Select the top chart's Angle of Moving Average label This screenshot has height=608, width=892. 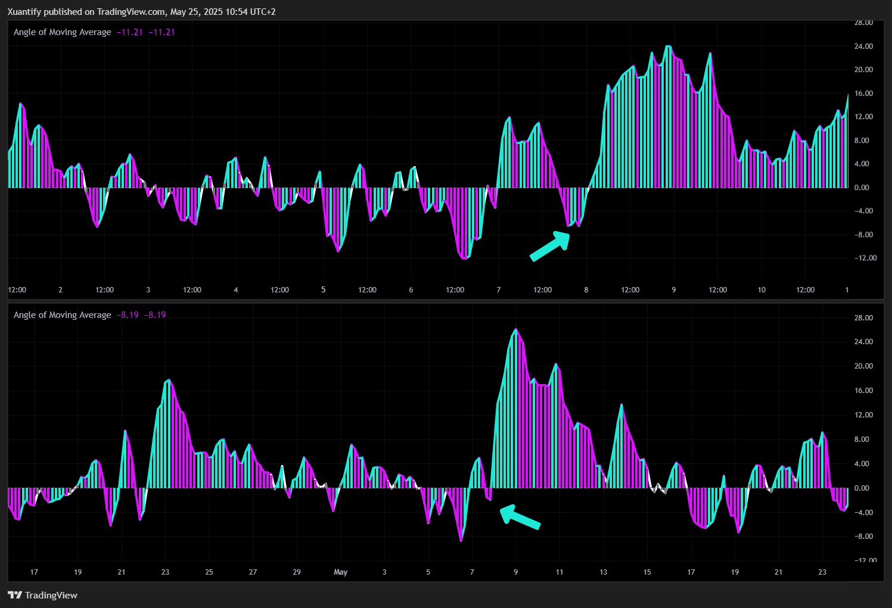point(62,32)
